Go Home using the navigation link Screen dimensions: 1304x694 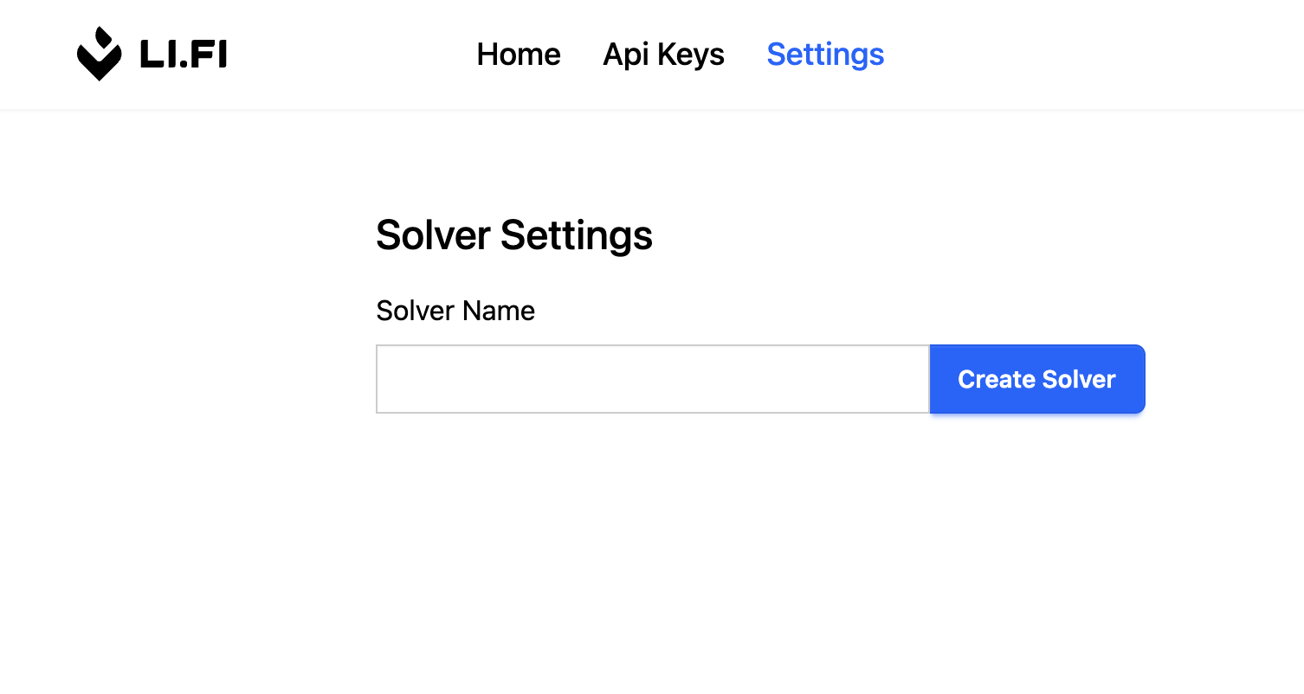518,54
